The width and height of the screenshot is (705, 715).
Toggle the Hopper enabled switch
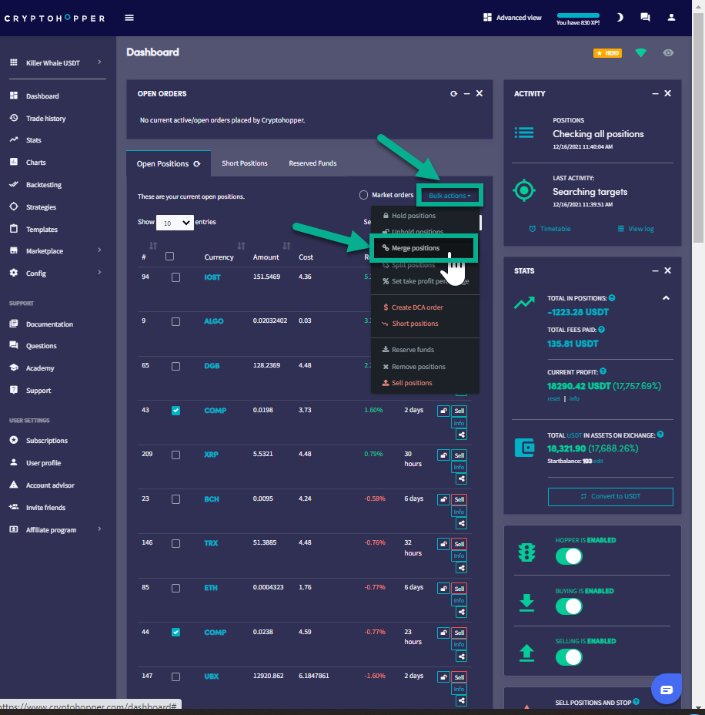coord(569,556)
